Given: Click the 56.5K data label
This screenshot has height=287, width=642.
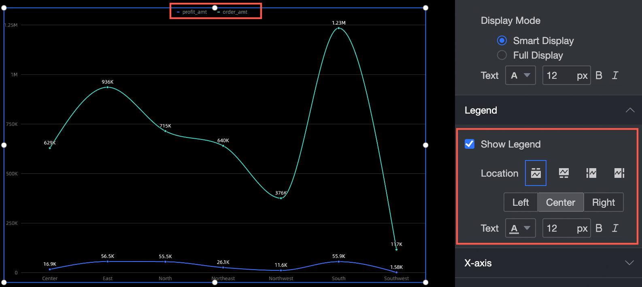Looking at the screenshot, I should (x=108, y=256).
